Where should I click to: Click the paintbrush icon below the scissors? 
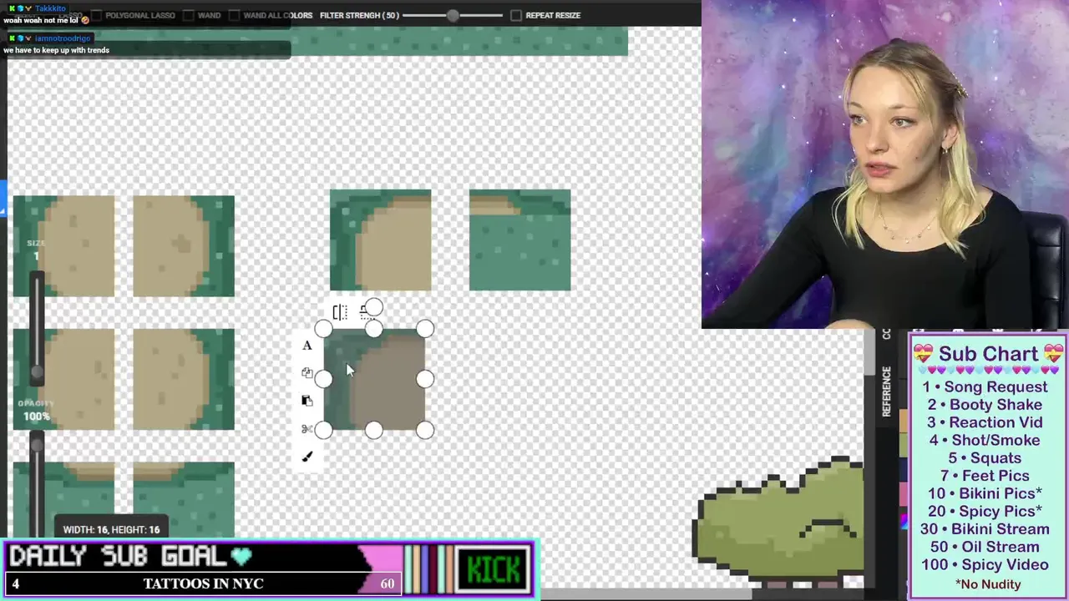click(307, 457)
